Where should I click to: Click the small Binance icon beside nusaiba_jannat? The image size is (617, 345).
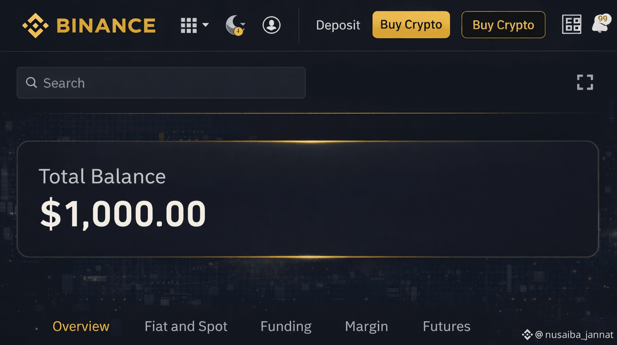(527, 335)
